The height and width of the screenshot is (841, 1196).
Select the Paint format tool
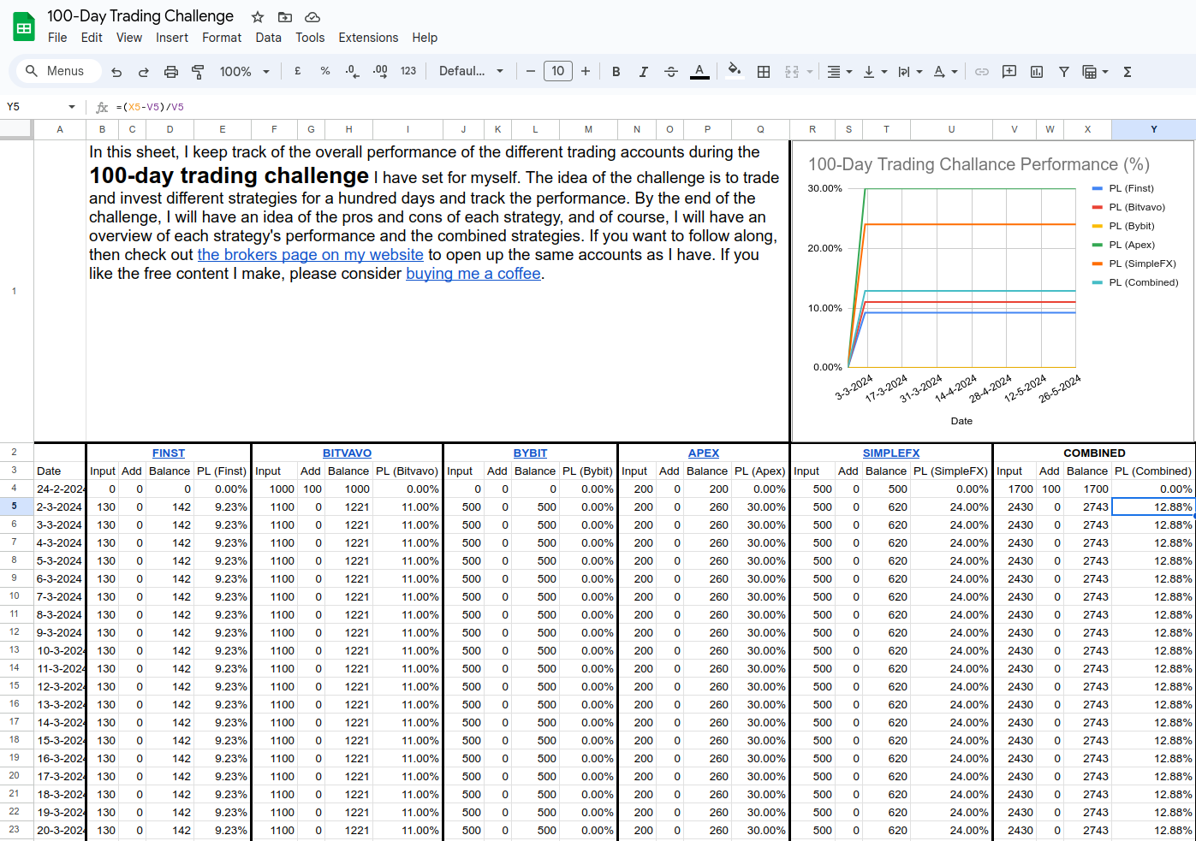[x=198, y=72]
